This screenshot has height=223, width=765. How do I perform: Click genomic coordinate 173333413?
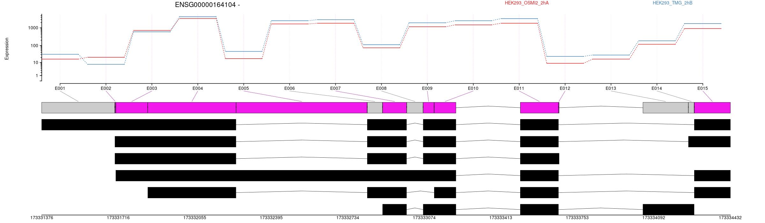coord(501,218)
